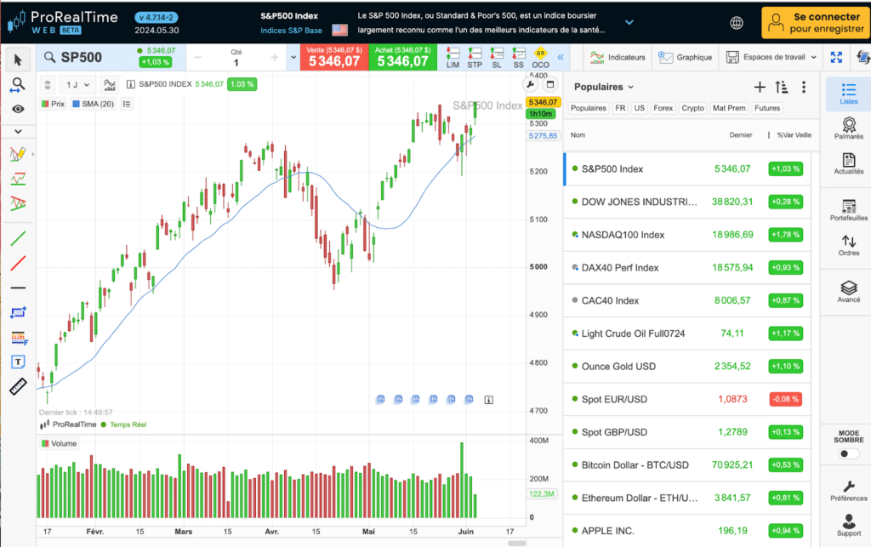Select the red diagonal line tool
The image size is (871, 547).
point(18,263)
